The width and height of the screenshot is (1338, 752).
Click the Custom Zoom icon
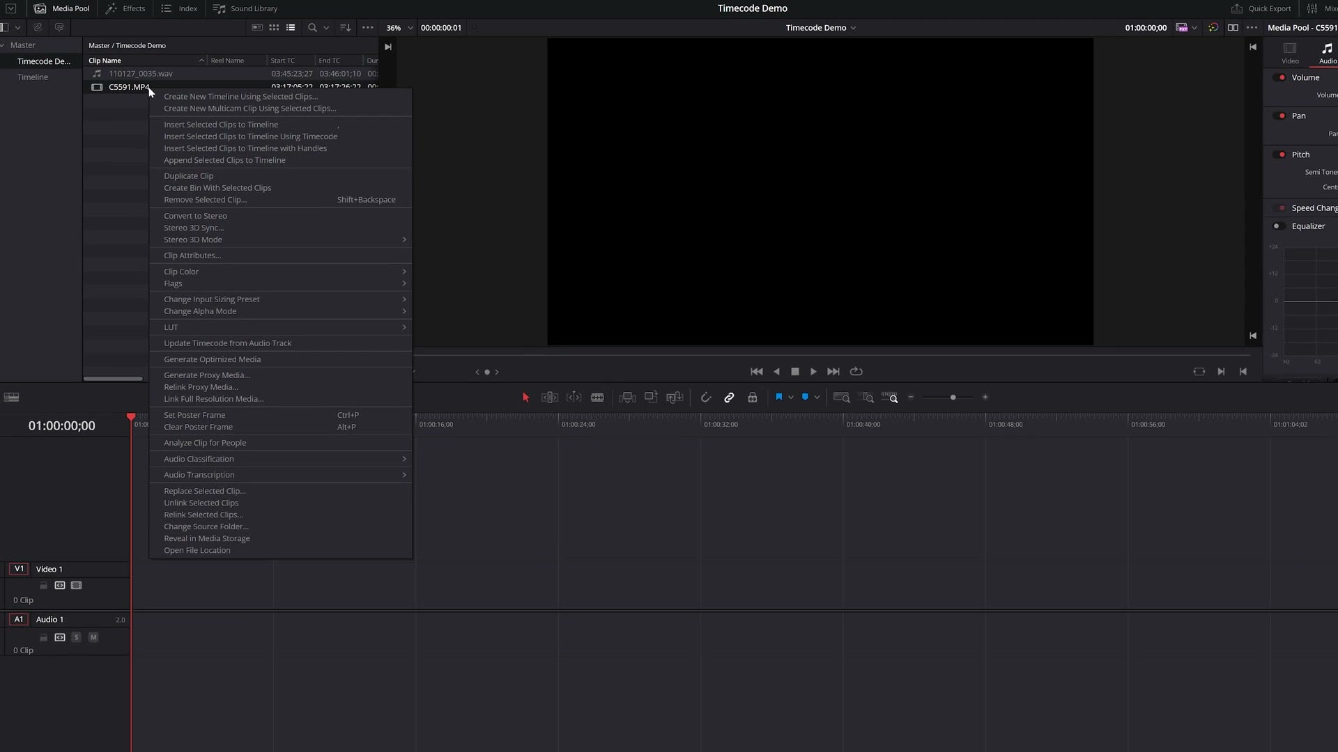point(889,397)
